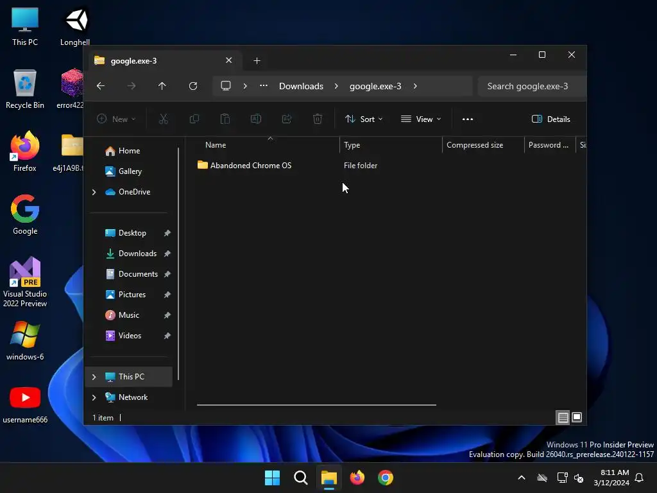Select the Cut scissors icon
The width and height of the screenshot is (657, 493).
(x=164, y=119)
